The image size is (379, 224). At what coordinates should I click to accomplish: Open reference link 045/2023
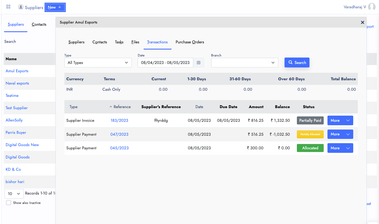pos(119,148)
